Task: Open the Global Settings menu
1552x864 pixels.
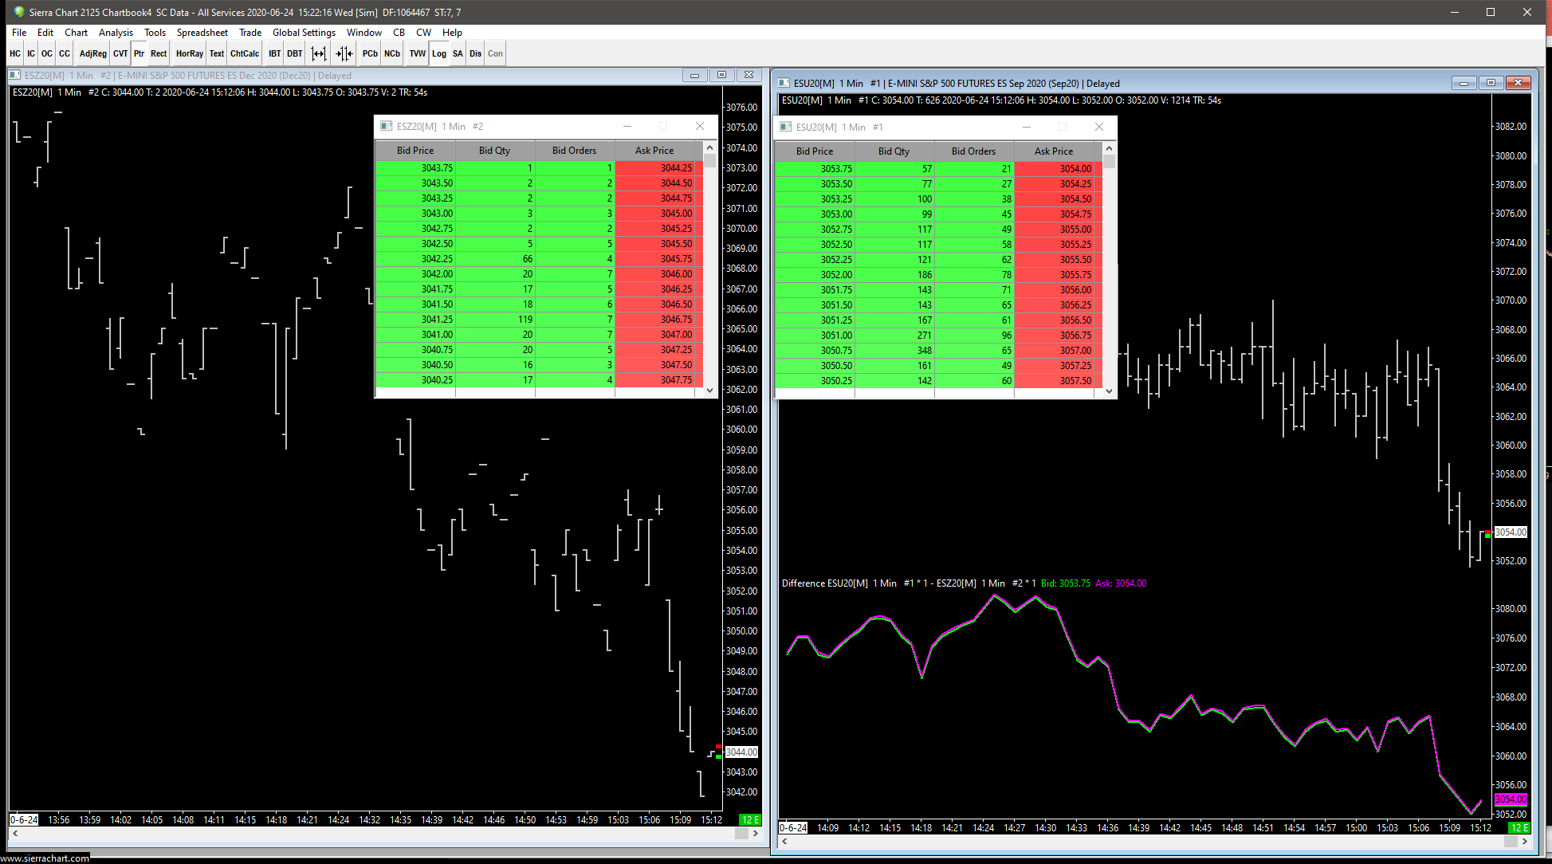Action: pyautogui.click(x=304, y=33)
